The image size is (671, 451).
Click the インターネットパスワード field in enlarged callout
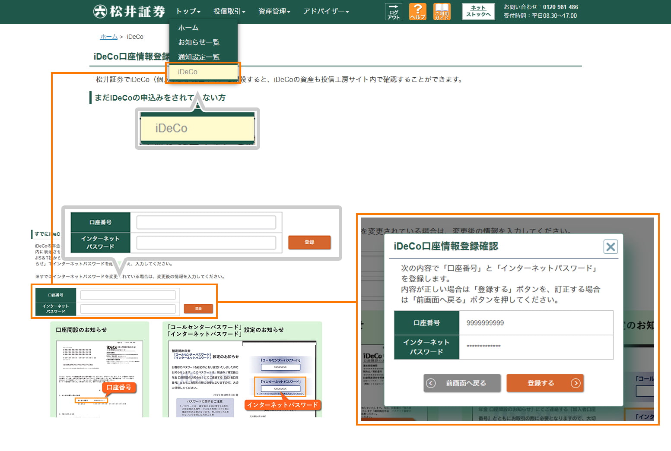click(206, 243)
